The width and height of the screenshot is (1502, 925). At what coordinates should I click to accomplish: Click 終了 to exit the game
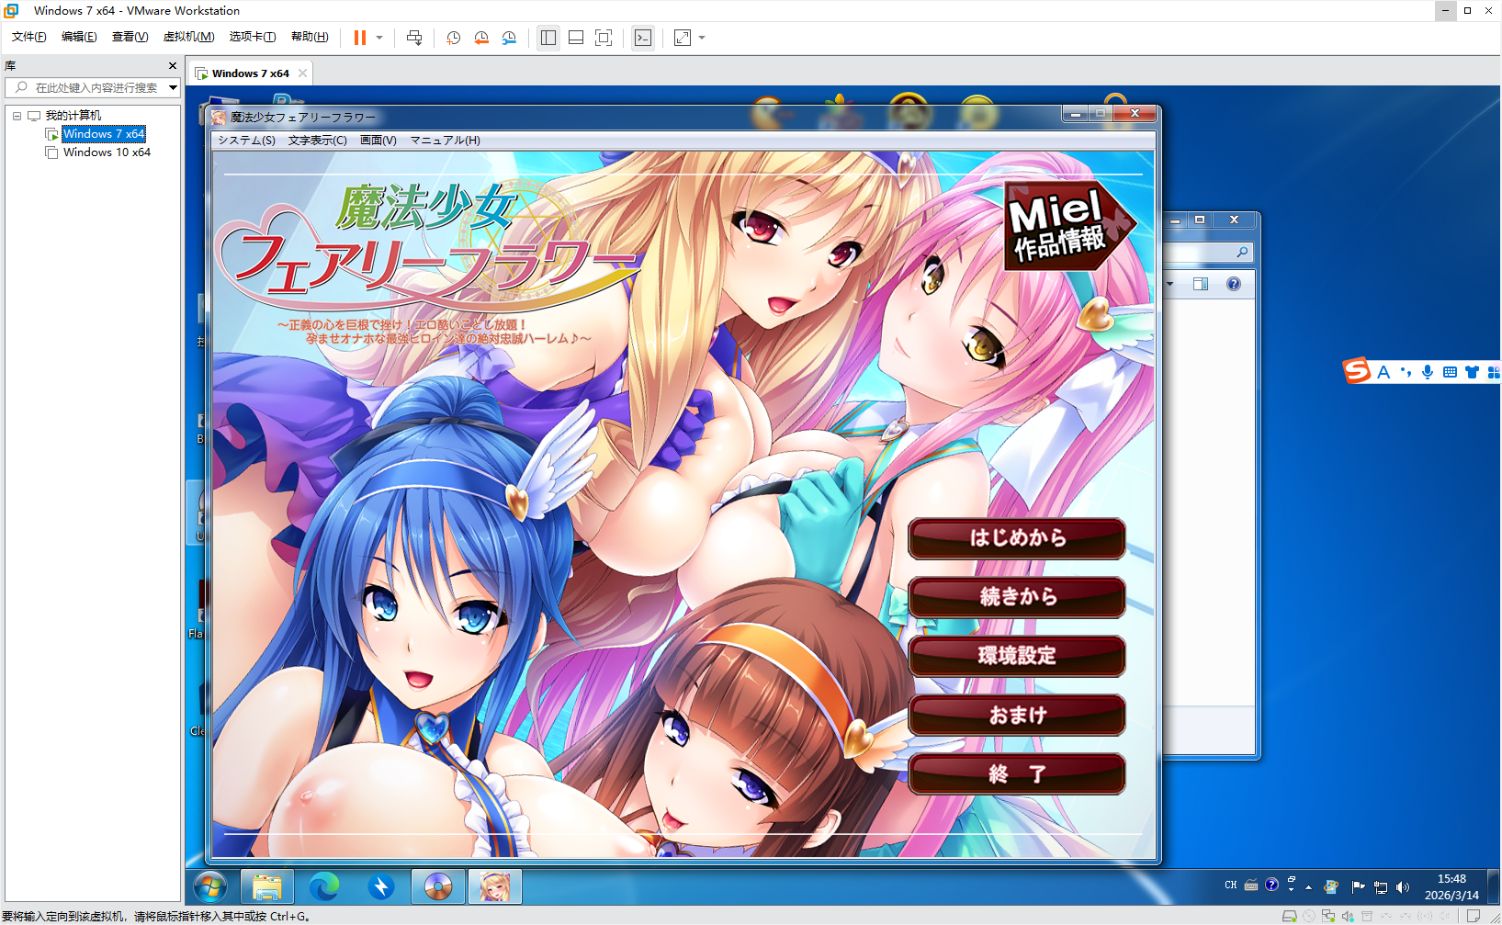pos(1016,774)
